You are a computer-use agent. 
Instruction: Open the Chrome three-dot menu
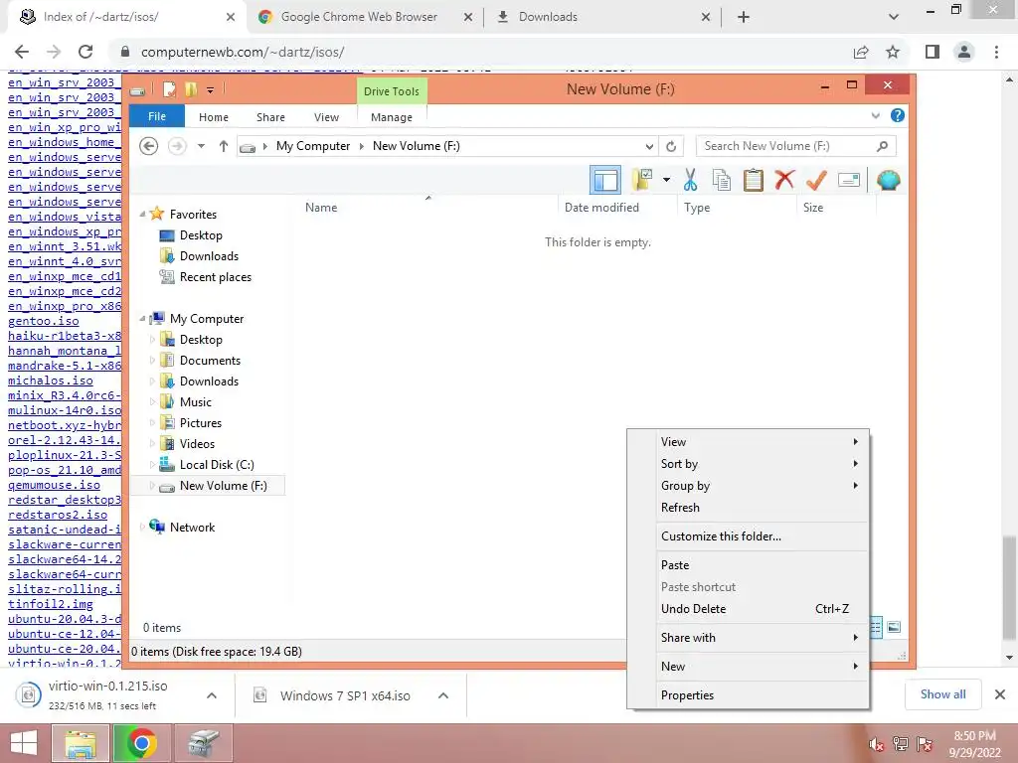(996, 52)
